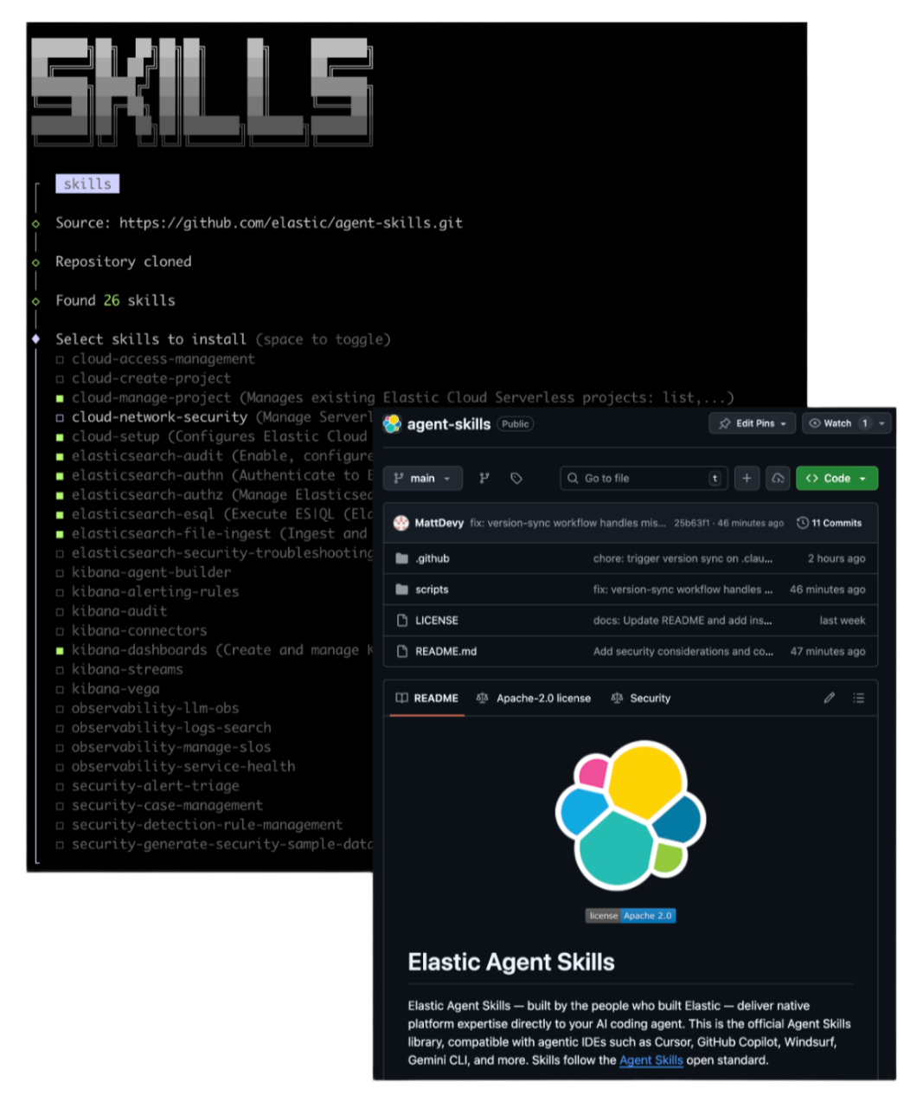Open the main branch dropdown

point(422,478)
